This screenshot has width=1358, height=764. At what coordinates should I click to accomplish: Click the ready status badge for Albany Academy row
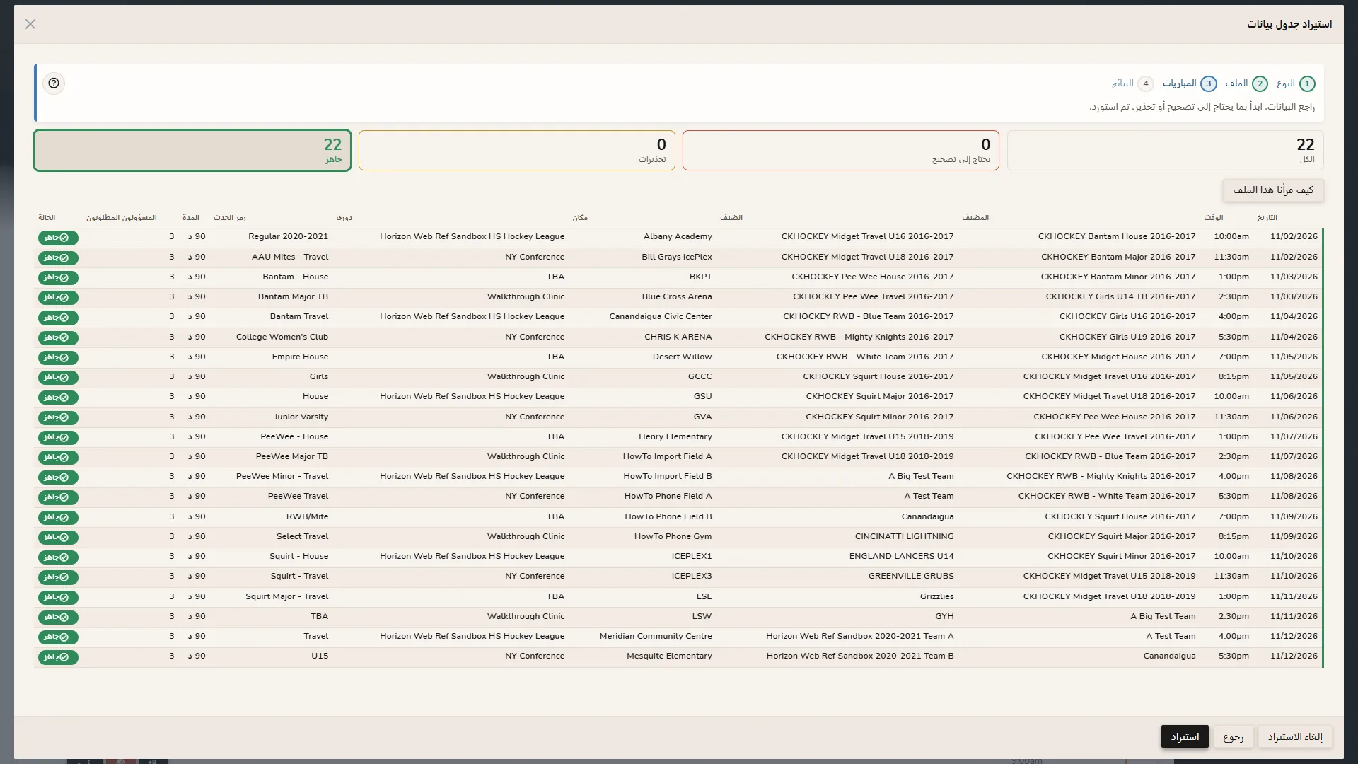pos(58,238)
